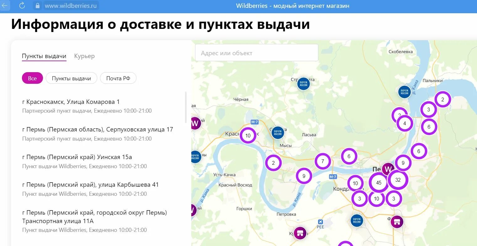The height and width of the screenshot is (246, 477).
Task: Click the Усть-Качка map label
Action: click(x=224, y=175)
